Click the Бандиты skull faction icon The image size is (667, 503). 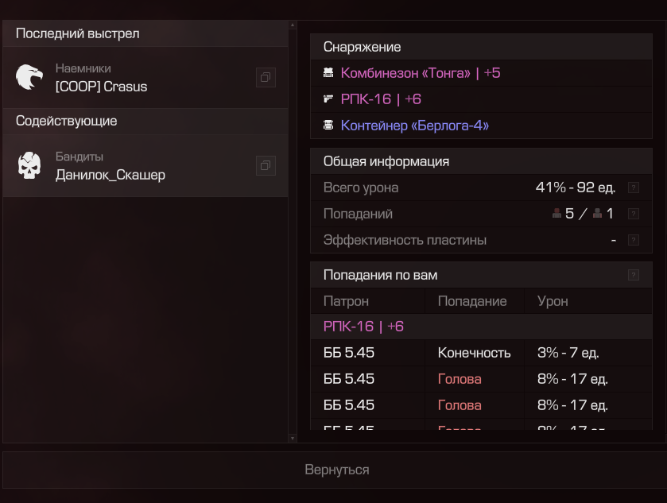pos(29,165)
